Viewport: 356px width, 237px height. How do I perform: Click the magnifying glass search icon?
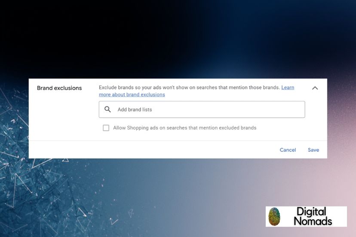(107, 109)
